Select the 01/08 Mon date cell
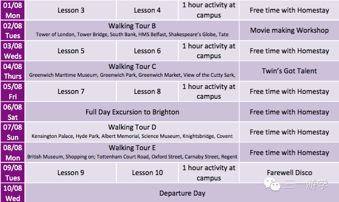Image resolution: width=339 pixels, height=202 pixels. point(13,10)
